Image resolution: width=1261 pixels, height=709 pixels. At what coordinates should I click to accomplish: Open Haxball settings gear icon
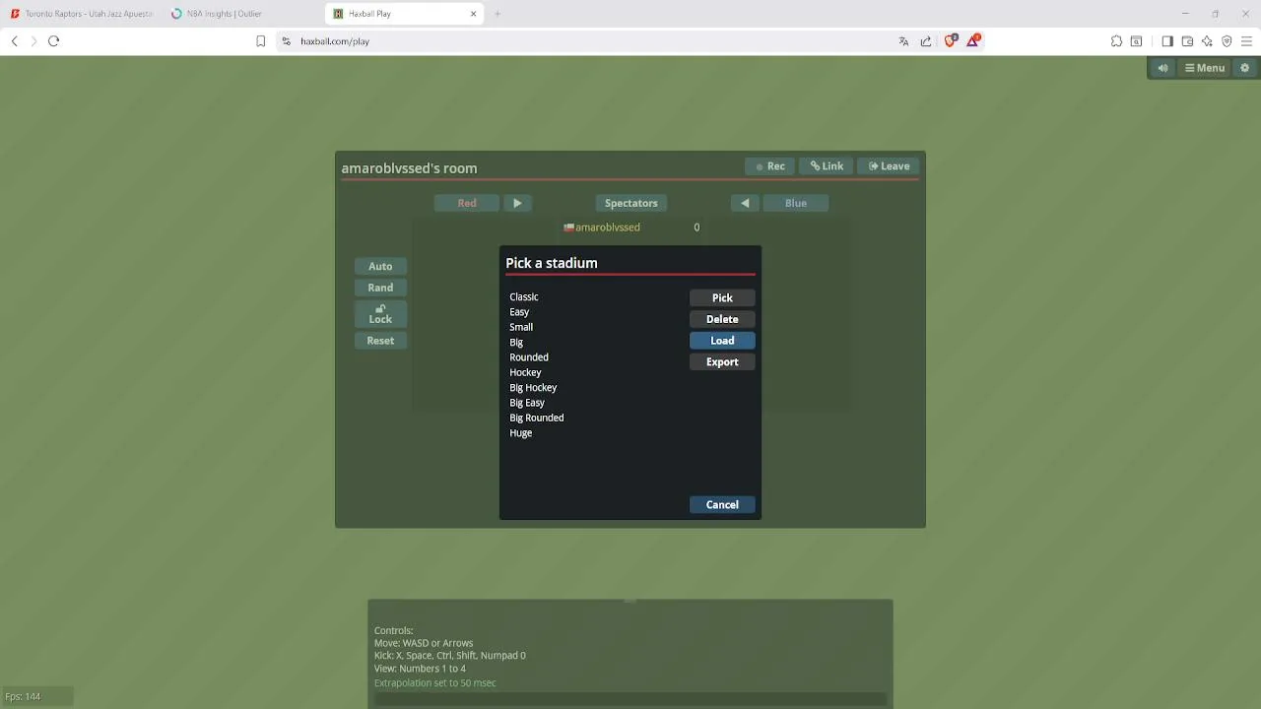click(1244, 68)
